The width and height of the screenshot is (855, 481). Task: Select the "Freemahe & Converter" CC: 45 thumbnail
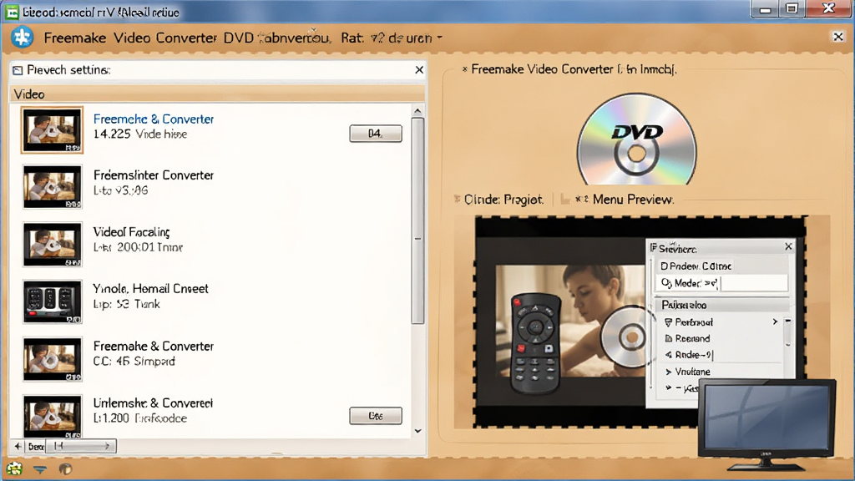click(53, 359)
